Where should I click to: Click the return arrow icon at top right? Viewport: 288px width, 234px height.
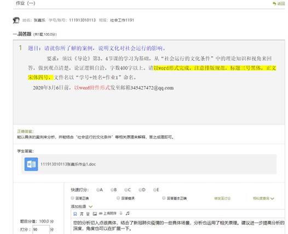[274, 3]
